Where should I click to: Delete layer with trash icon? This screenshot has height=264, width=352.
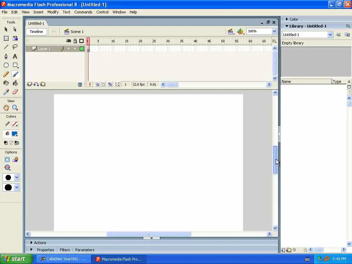tap(80, 85)
